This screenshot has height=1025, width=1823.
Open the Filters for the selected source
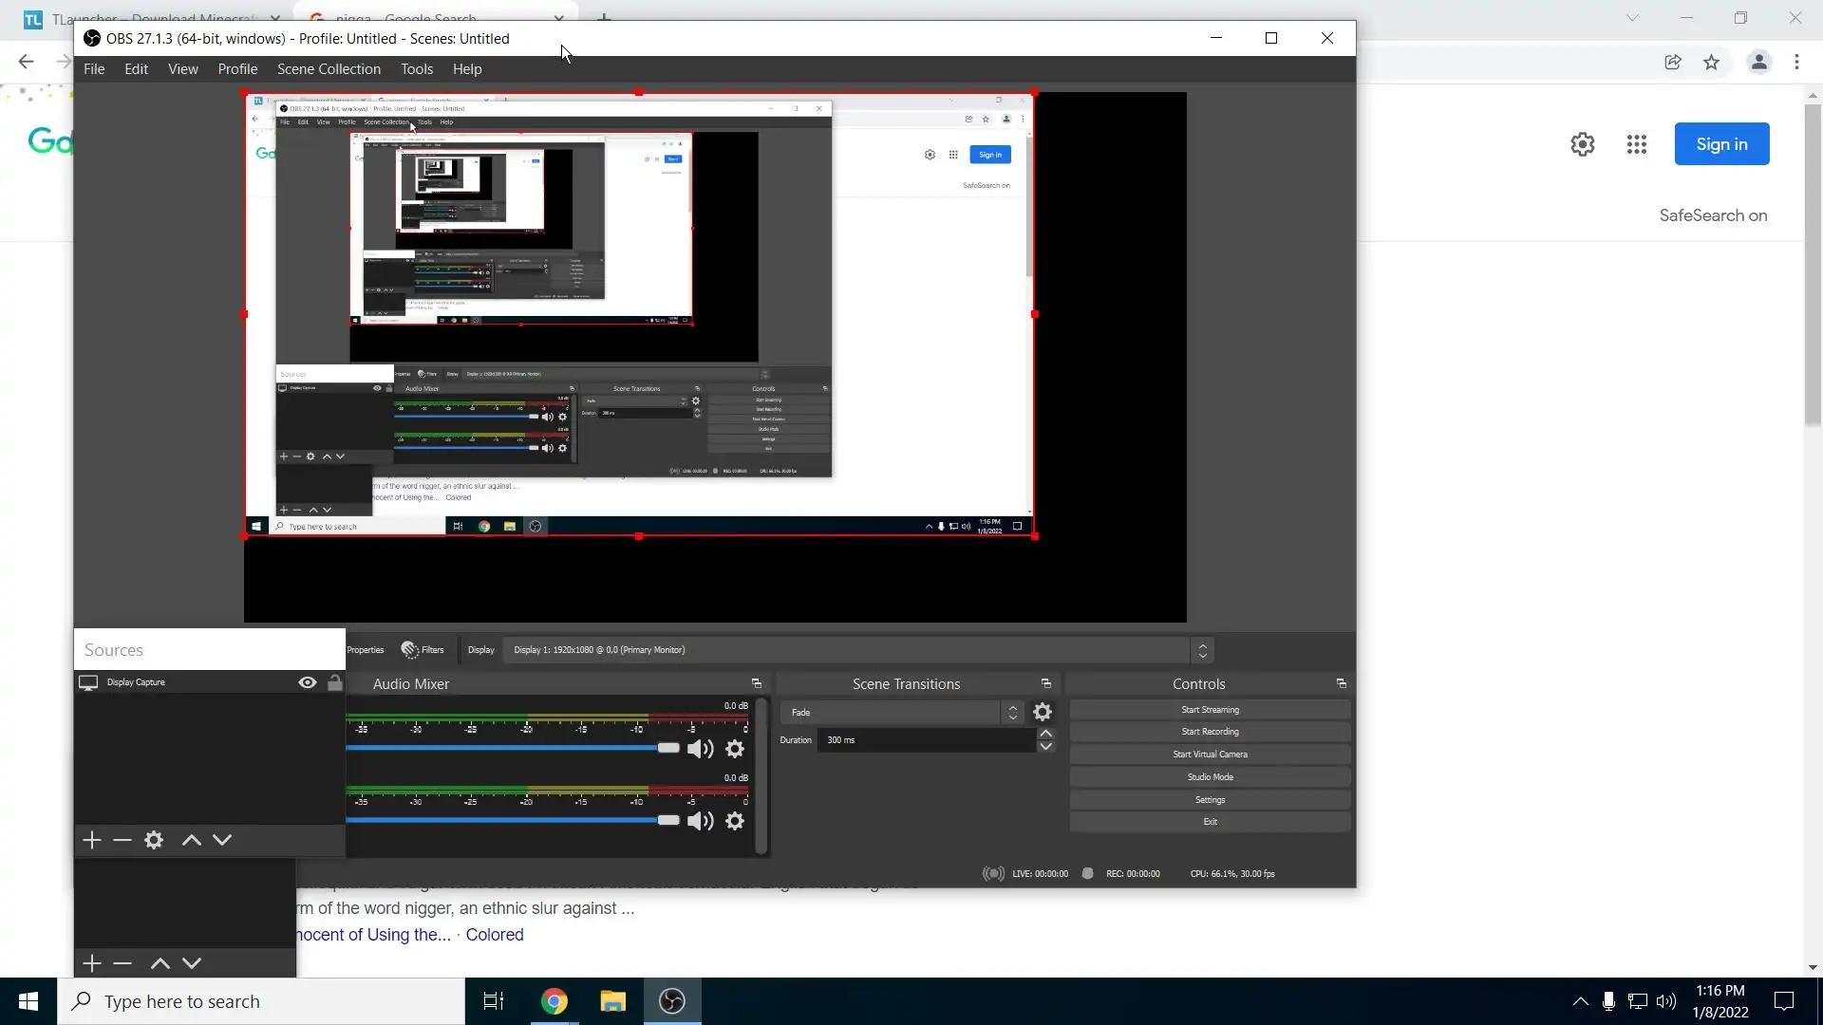[423, 650]
